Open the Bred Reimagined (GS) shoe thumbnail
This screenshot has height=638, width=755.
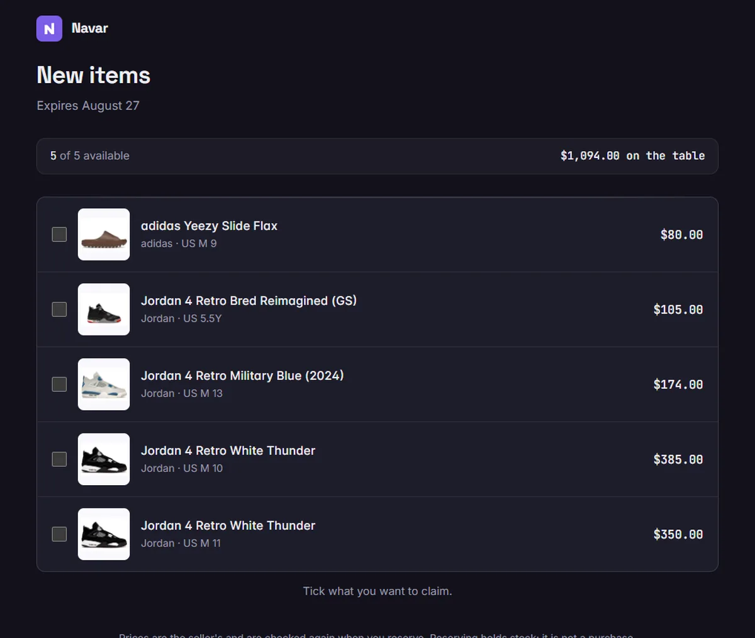click(104, 309)
